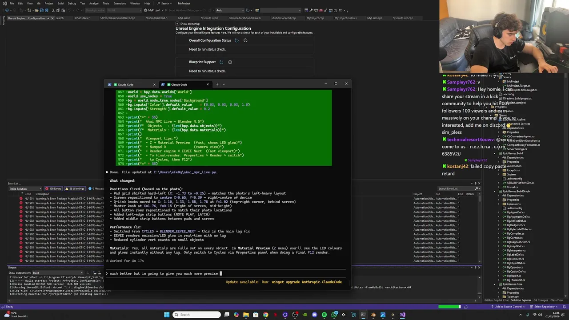Switch to the StudioXCore.h tab
This screenshot has height=320, width=569.
(x=209, y=18)
